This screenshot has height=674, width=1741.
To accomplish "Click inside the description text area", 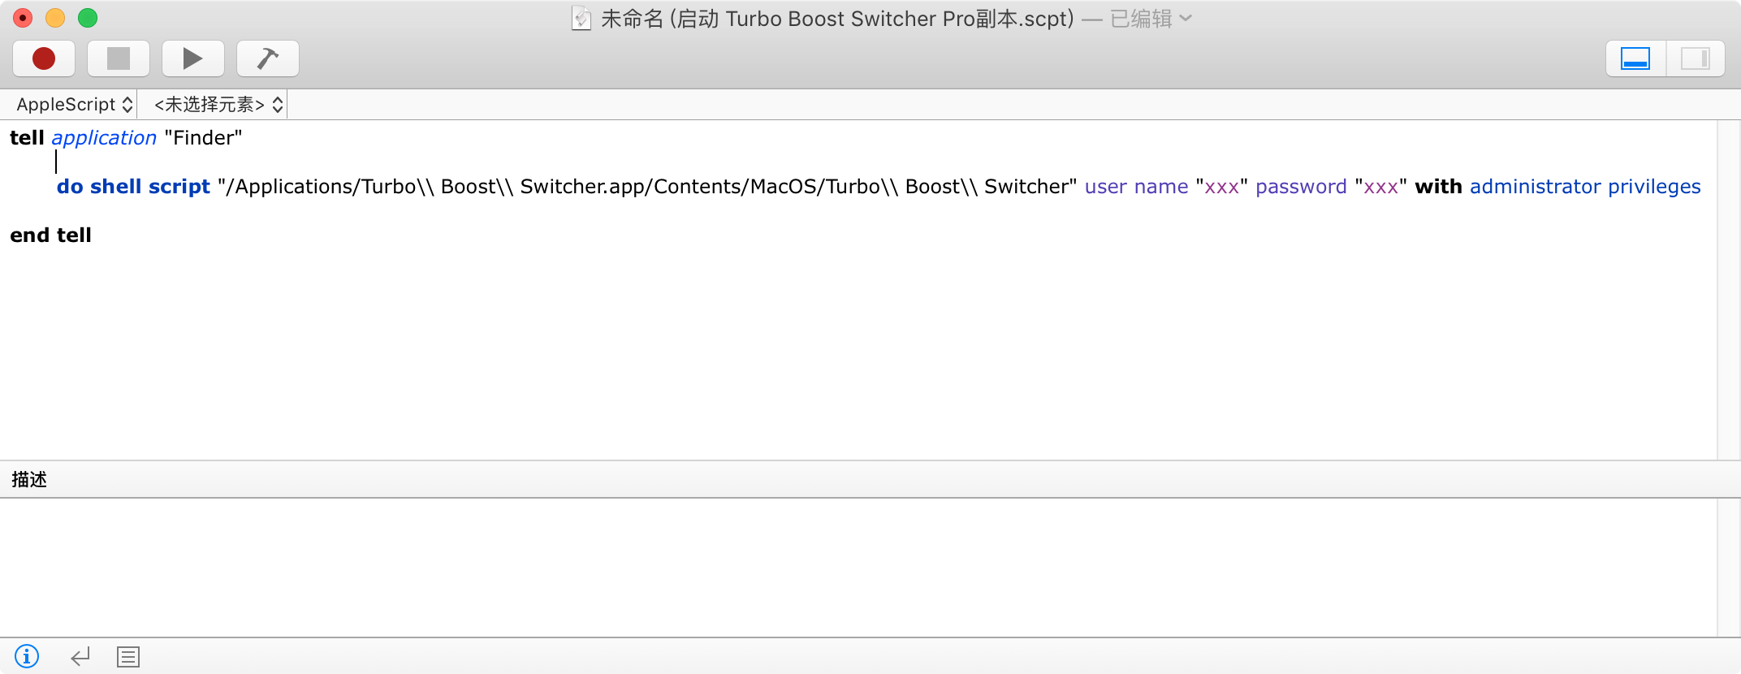I will [858, 567].
